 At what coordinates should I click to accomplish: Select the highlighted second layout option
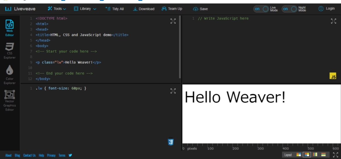point(307,155)
